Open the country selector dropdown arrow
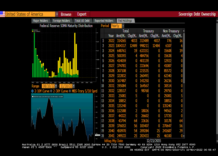218x156 pixels. [57, 14]
